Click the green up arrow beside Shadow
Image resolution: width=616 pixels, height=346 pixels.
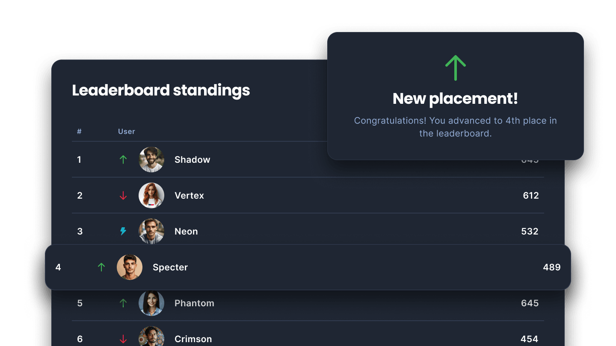click(123, 160)
